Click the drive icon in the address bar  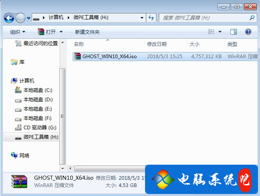(x=36, y=18)
